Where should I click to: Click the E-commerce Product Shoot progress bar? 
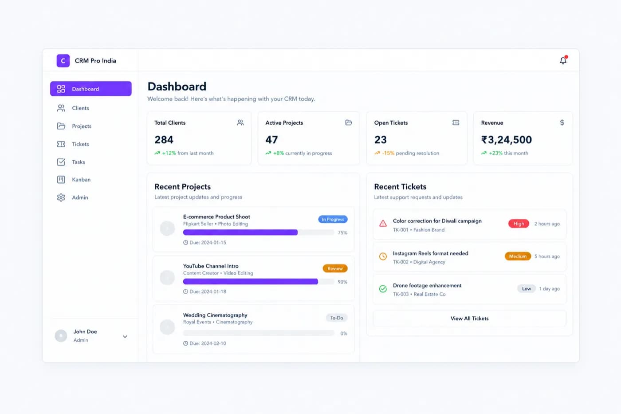[x=259, y=233]
